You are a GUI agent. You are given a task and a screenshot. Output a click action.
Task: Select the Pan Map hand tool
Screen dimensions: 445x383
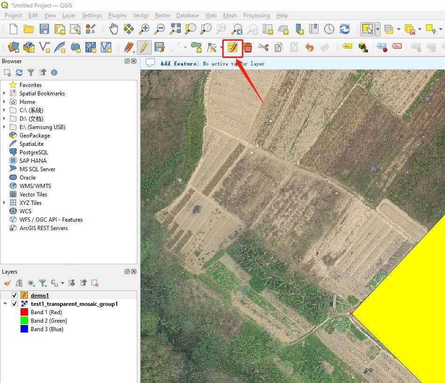point(113,29)
